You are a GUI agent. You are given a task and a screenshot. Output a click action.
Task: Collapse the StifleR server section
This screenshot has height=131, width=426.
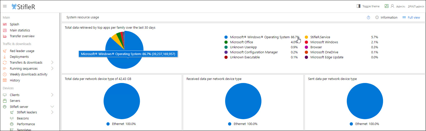click(52, 107)
